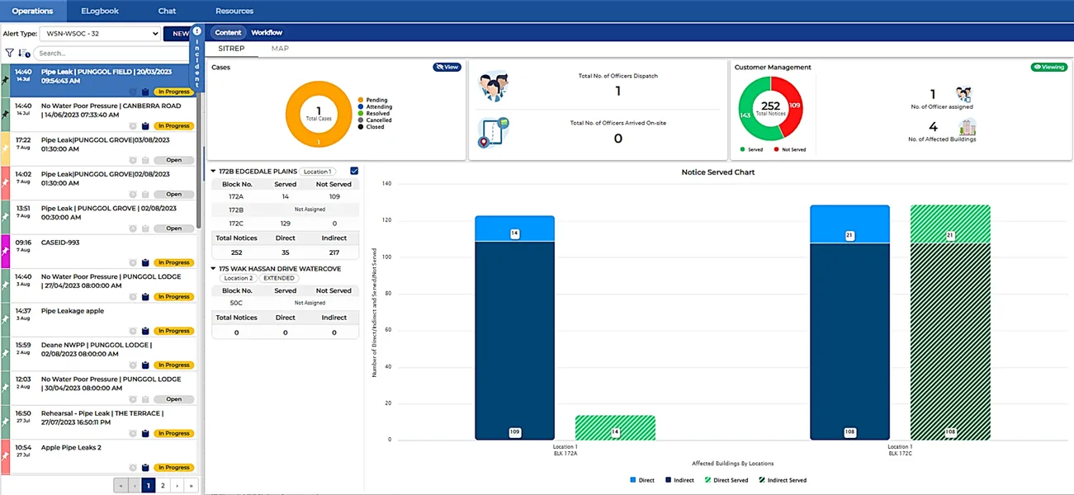Click the clipboard icon on Deane NWPP alert
The height and width of the screenshot is (495, 1074).
(145, 365)
